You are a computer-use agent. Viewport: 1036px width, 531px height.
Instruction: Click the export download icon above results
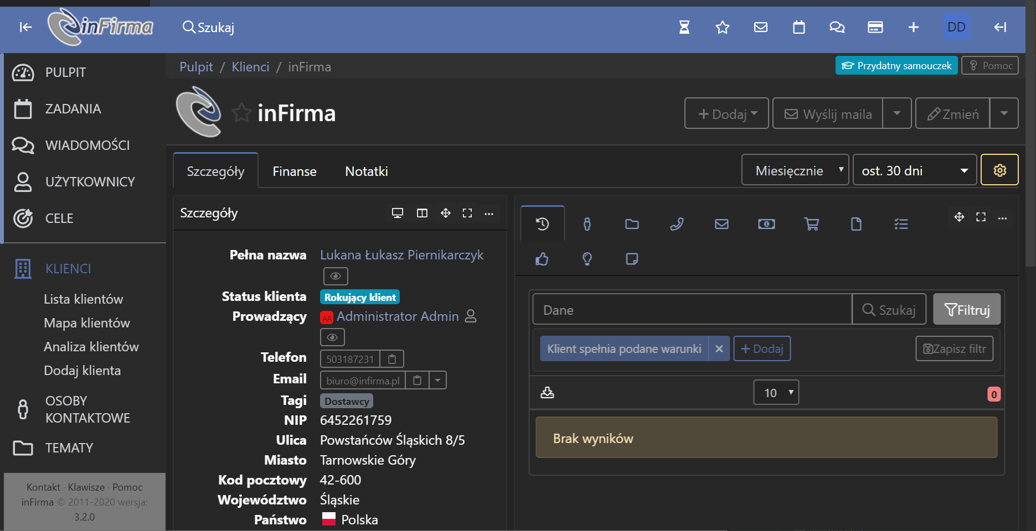click(547, 393)
